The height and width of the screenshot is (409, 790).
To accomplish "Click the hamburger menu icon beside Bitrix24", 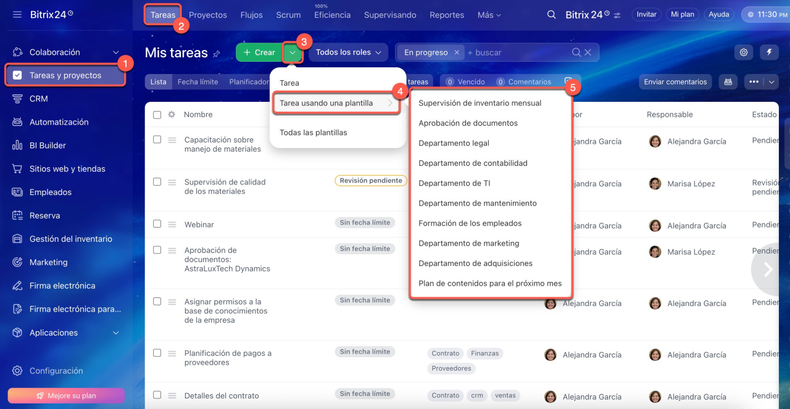I will coord(17,14).
